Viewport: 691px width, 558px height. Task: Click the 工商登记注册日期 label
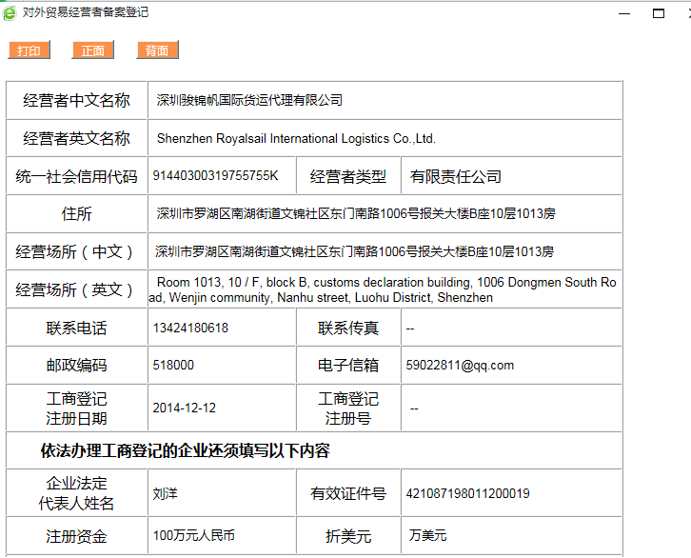pos(77,409)
